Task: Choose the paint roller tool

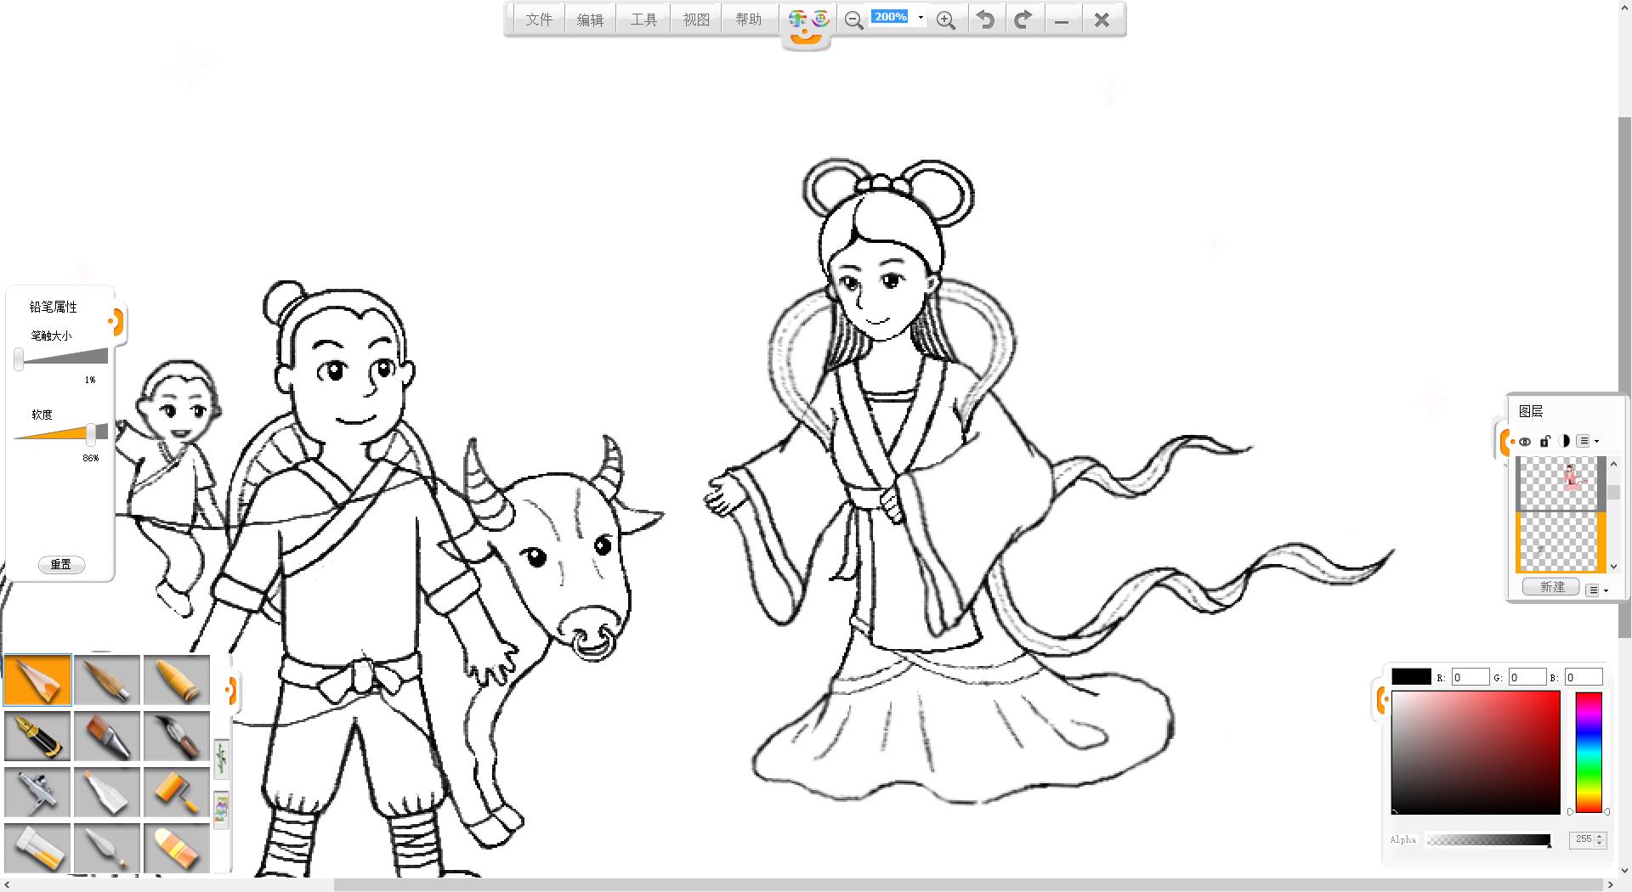Action: tap(177, 792)
